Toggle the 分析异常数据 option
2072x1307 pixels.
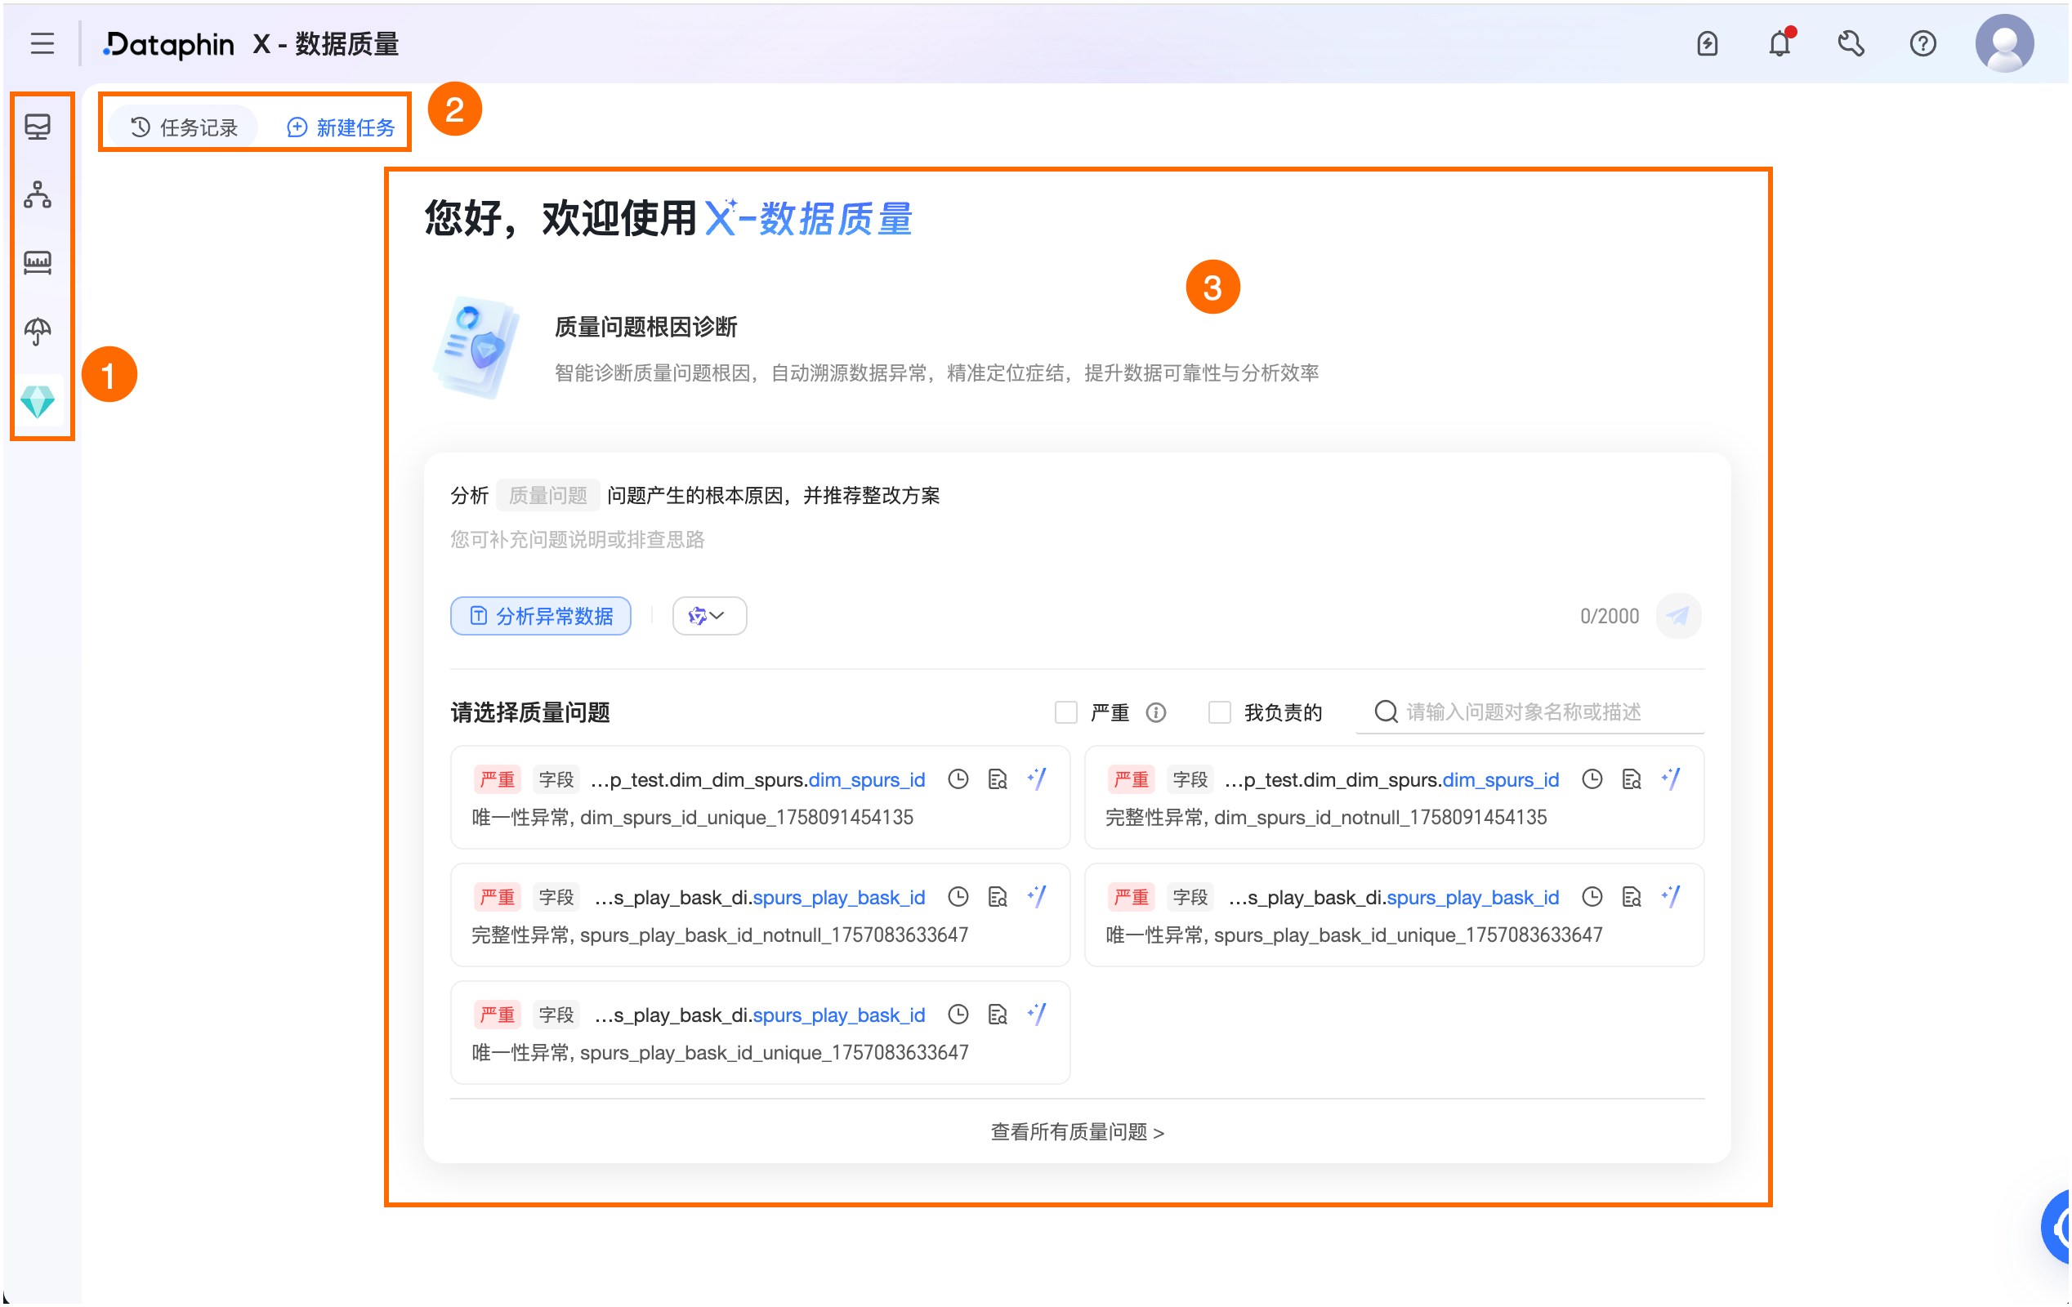pos(540,616)
